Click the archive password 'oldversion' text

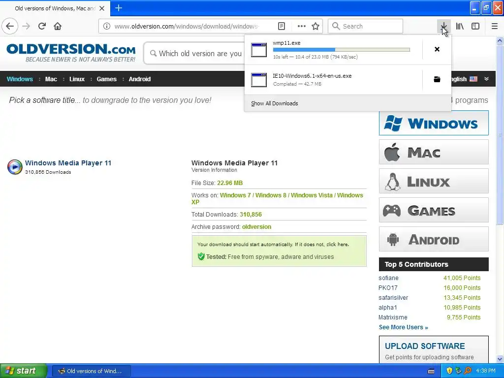256,226
